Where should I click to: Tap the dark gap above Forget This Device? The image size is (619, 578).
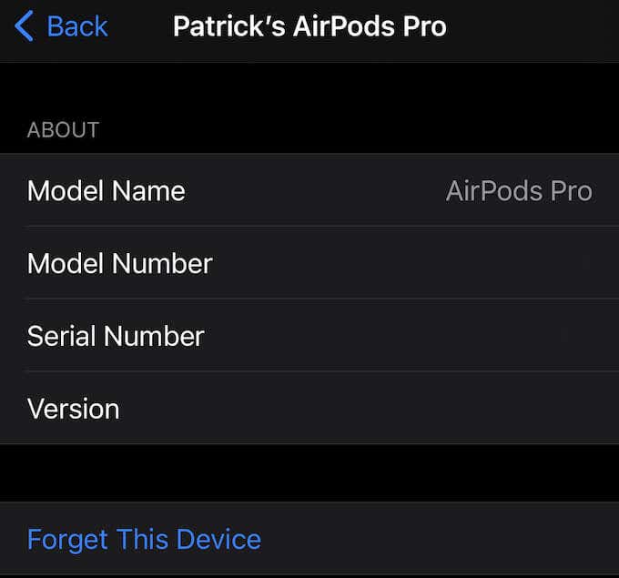[309, 472]
